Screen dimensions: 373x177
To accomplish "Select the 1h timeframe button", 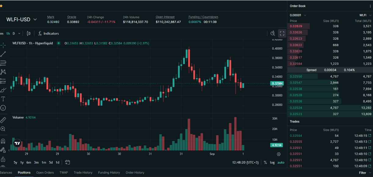I will coord(8,34).
